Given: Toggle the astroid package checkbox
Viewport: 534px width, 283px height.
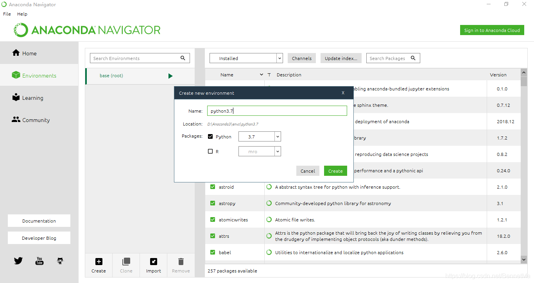Looking at the screenshot, I should 213,187.
